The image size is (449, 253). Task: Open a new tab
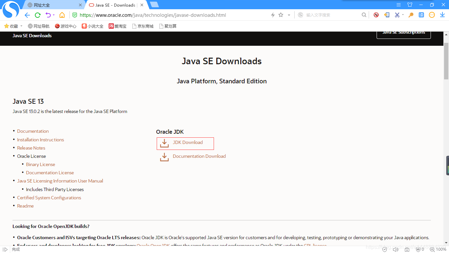click(154, 5)
